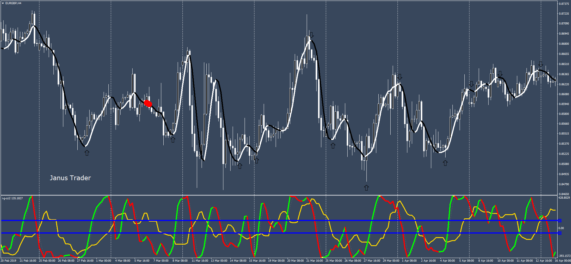Click the 428.8029 indicator scale value
571x264 pixels.
(564, 198)
